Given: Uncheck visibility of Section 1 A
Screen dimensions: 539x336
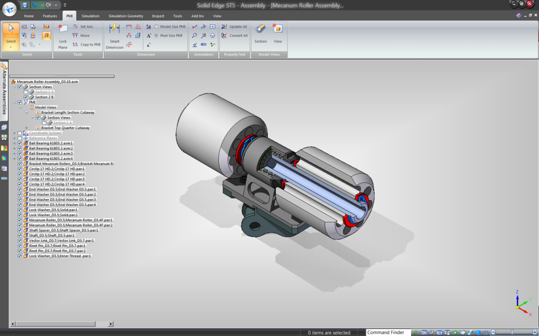Looking at the screenshot, I should click(x=25, y=92).
